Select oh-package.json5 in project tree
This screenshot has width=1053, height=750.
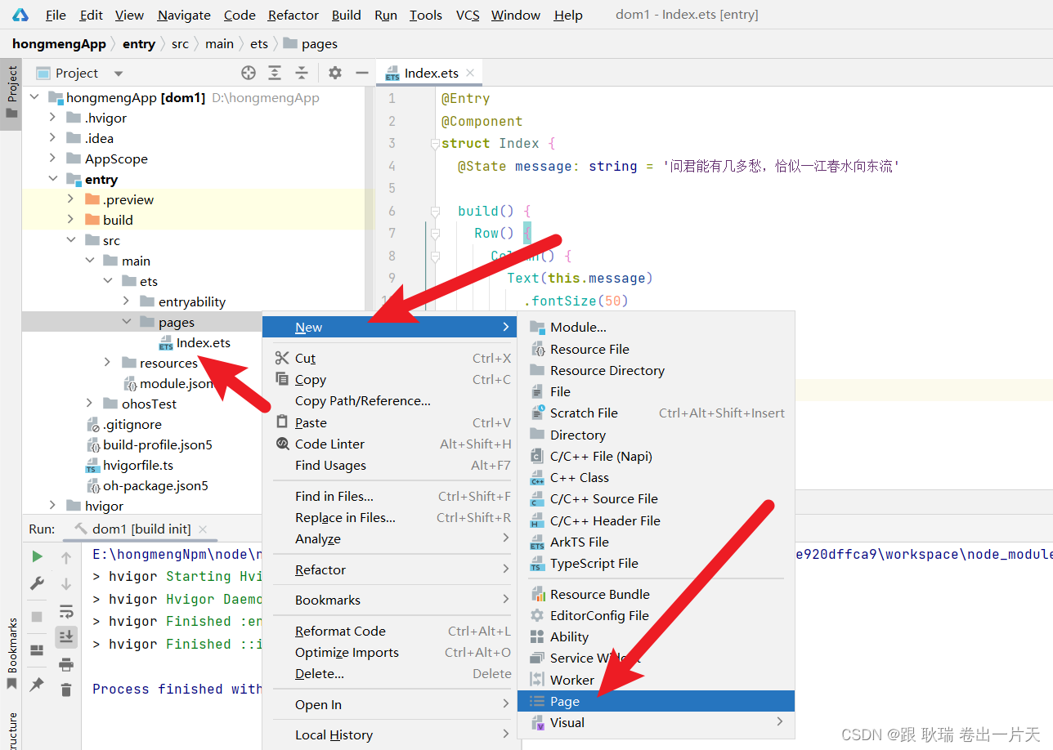tap(155, 485)
